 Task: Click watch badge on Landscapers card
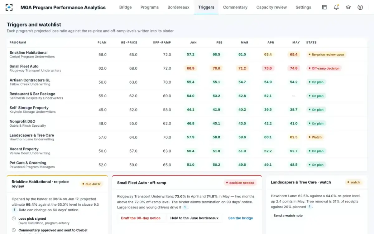click(353, 182)
